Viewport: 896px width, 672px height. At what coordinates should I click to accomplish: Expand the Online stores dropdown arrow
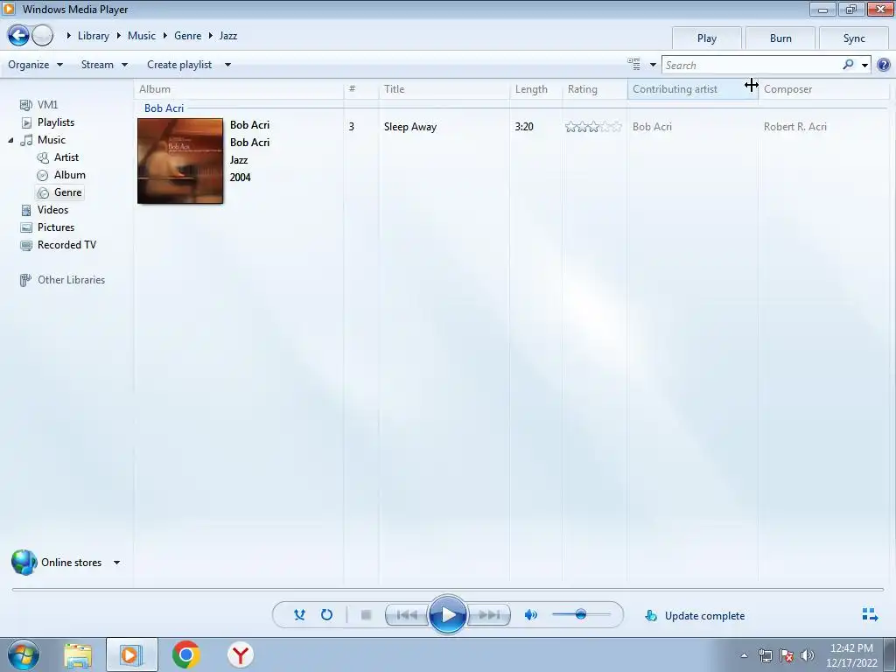(116, 563)
